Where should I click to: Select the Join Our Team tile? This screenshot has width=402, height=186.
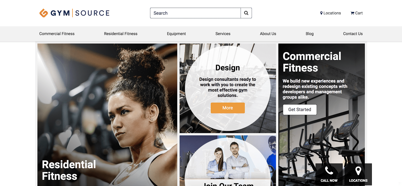coord(228,161)
